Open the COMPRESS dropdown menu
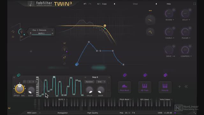This screenshot has width=204, height=115. (186, 56)
